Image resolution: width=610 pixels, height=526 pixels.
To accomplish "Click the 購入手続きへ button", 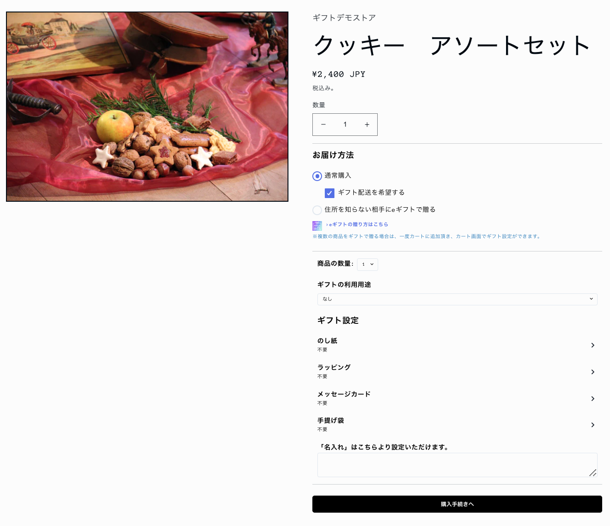I will click(x=457, y=504).
